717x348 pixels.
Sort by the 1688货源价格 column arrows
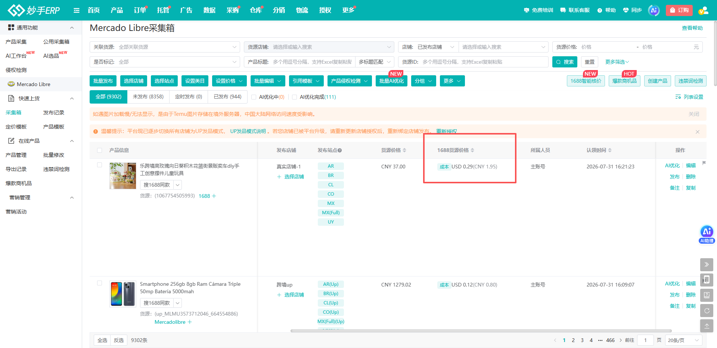pos(472,150)
